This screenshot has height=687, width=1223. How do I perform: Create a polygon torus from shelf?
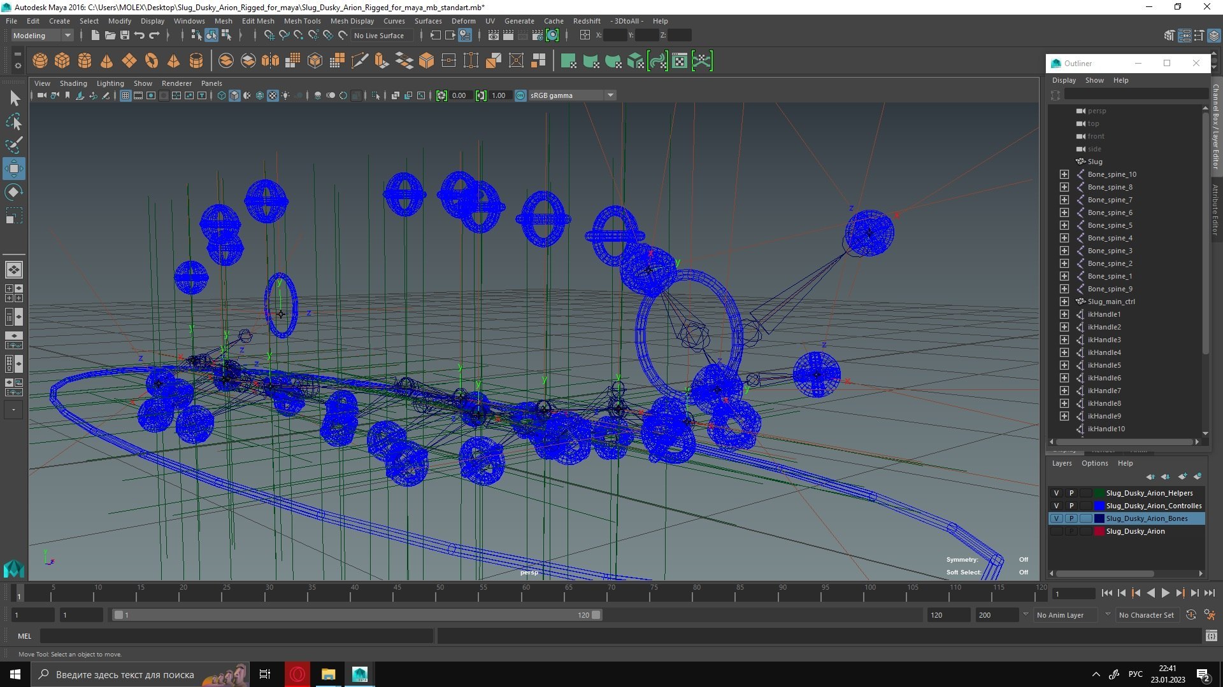pyautogui.click(x=151, y=61)
